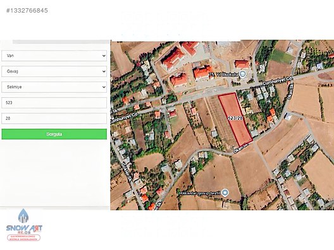The image size is (334, 250).
Task: Click the green Sorgula button
Action: [x=54, y=134]
